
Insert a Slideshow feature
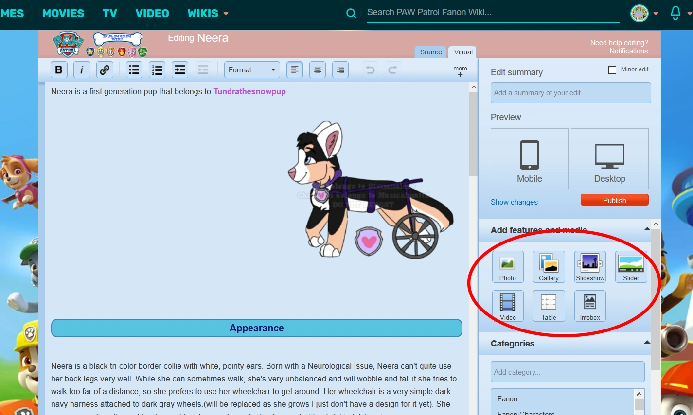[x=590, y=267]
